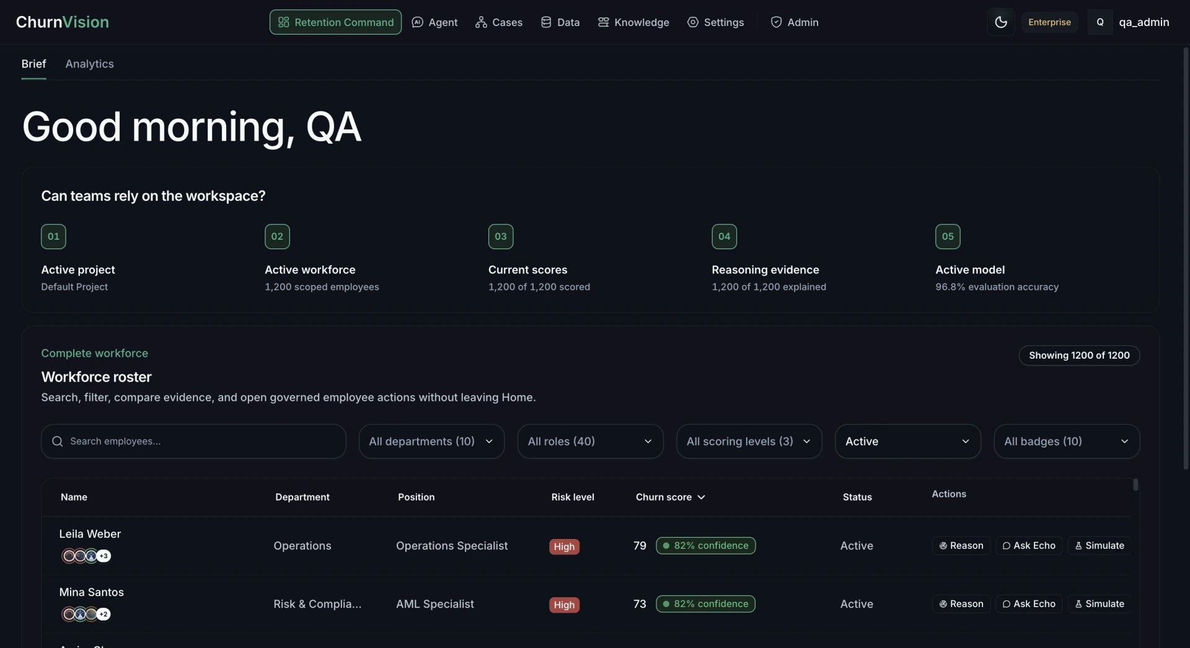Click the Name column header
The width and height of the screenshot is (1190, 648).
tap(74, 497)
